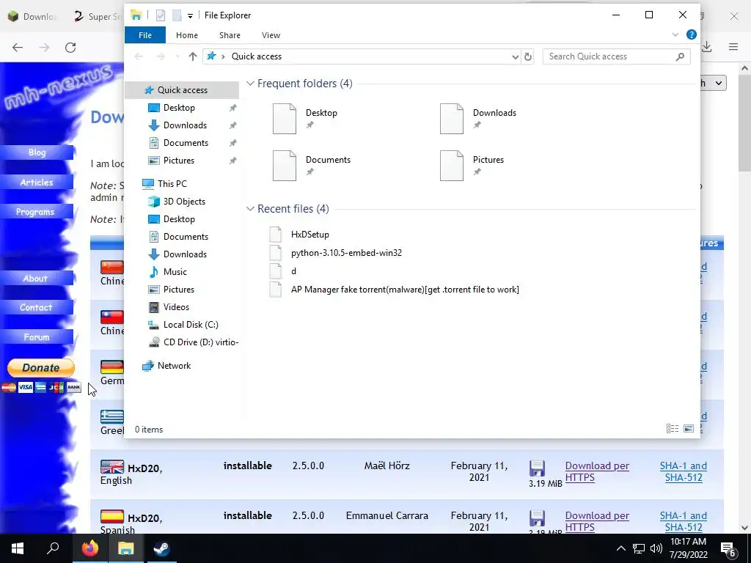Open Blog link on mh-nexus sidebar
The width and height of the screenshot is (751, 563).
click(x=37, y=152)
